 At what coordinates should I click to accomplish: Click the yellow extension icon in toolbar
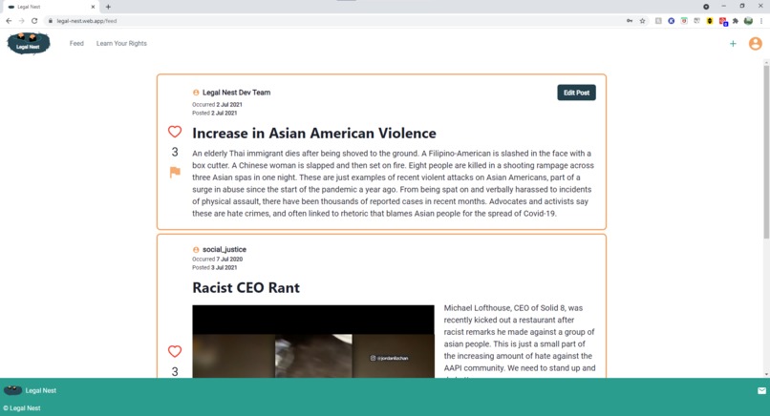pos(710,21)
